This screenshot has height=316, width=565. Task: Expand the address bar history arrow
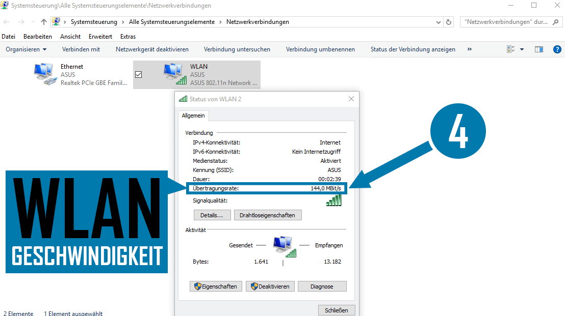click(x=438, y=22)
